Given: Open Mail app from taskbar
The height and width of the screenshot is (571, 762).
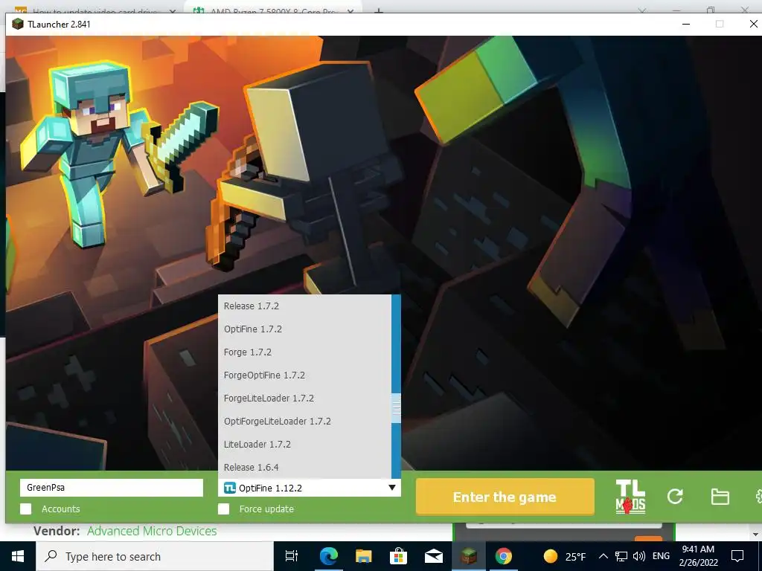Looking at the screenshot, I should [434, 556].
